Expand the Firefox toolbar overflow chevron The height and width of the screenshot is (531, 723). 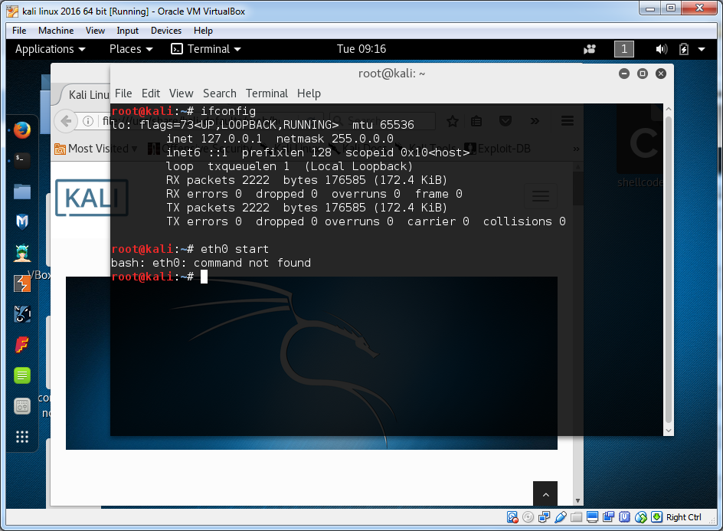[x=535, y=121]
